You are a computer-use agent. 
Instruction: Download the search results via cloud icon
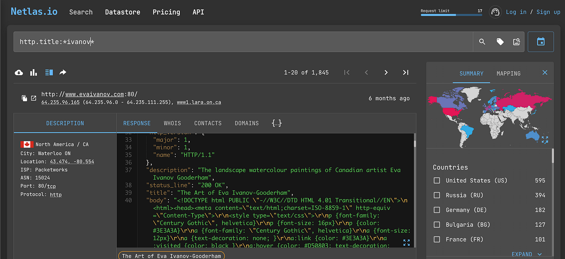coord(19,72)
